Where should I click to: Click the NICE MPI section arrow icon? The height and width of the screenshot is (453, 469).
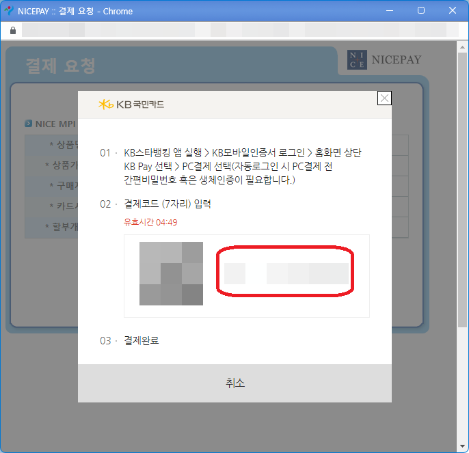click(x=29, y=124)
